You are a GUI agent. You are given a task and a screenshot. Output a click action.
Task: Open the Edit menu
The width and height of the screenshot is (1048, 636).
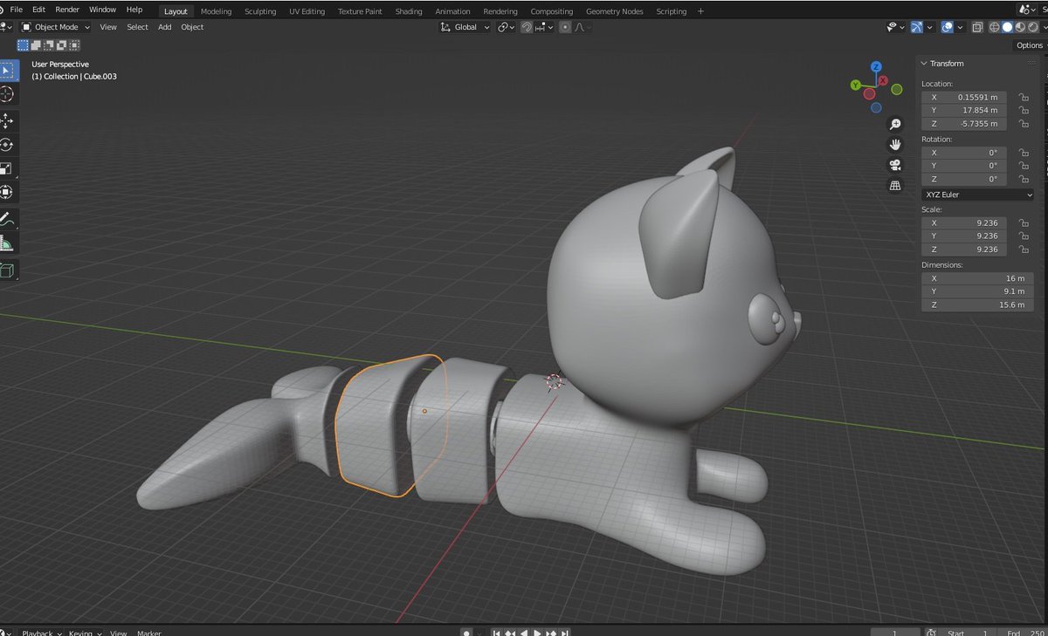point(38,10)
